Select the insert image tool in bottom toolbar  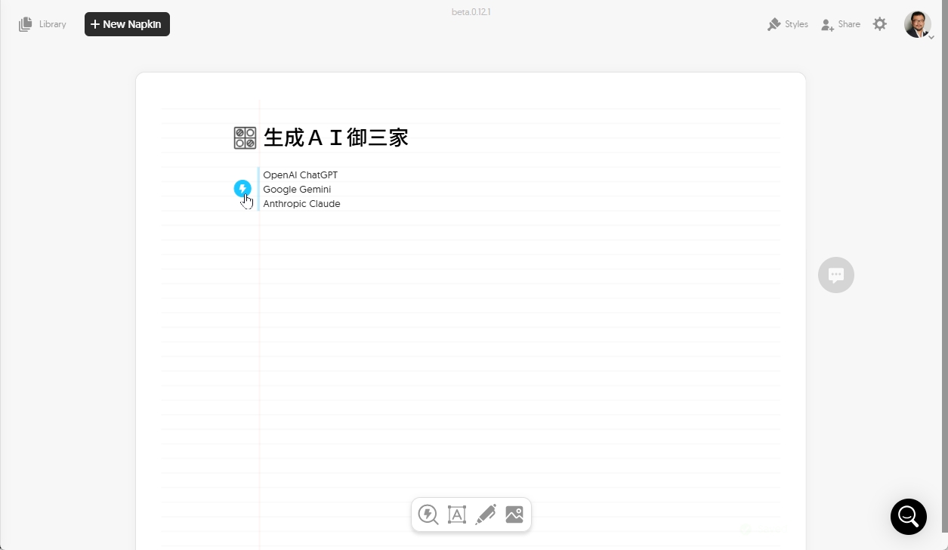(x=514, y=514)
